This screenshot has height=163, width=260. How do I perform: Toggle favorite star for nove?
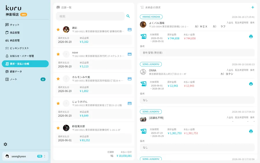pyautogui.click(x=58, y=54)
